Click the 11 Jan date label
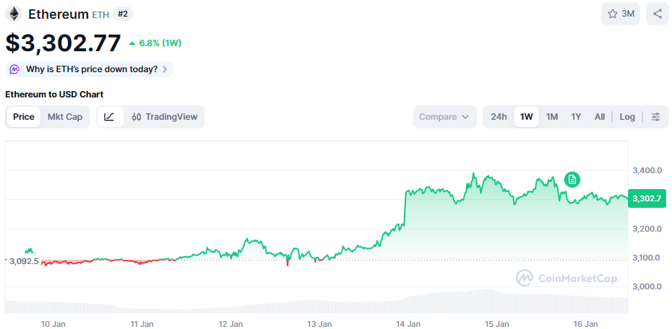Viewport: 672px width, 329px height. tap(142, 324)
